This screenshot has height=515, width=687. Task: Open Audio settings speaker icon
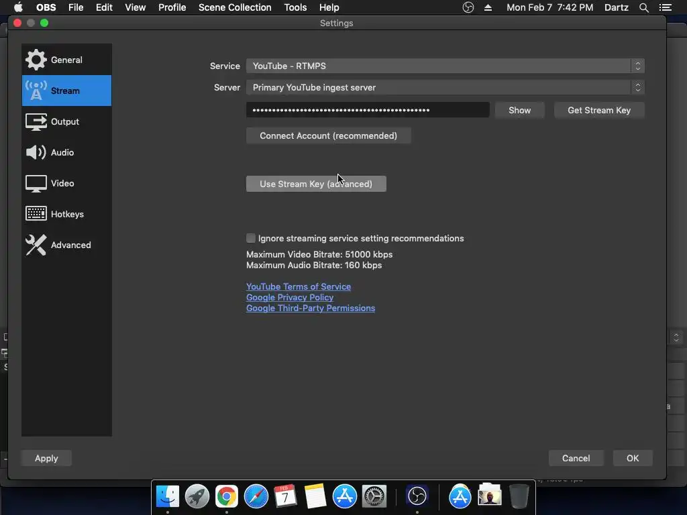(36, 152)
